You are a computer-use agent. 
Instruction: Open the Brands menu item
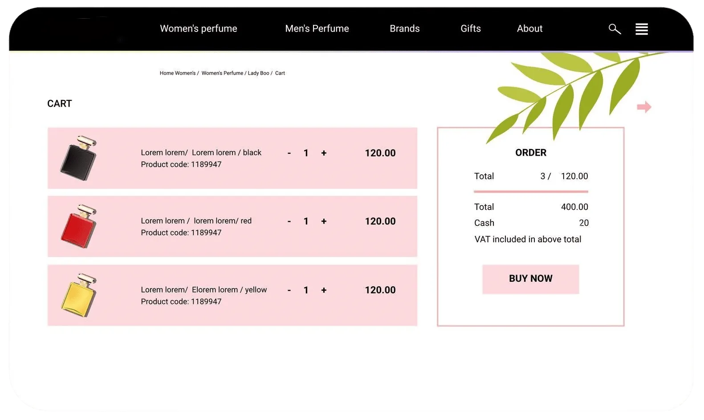point(404,28)
